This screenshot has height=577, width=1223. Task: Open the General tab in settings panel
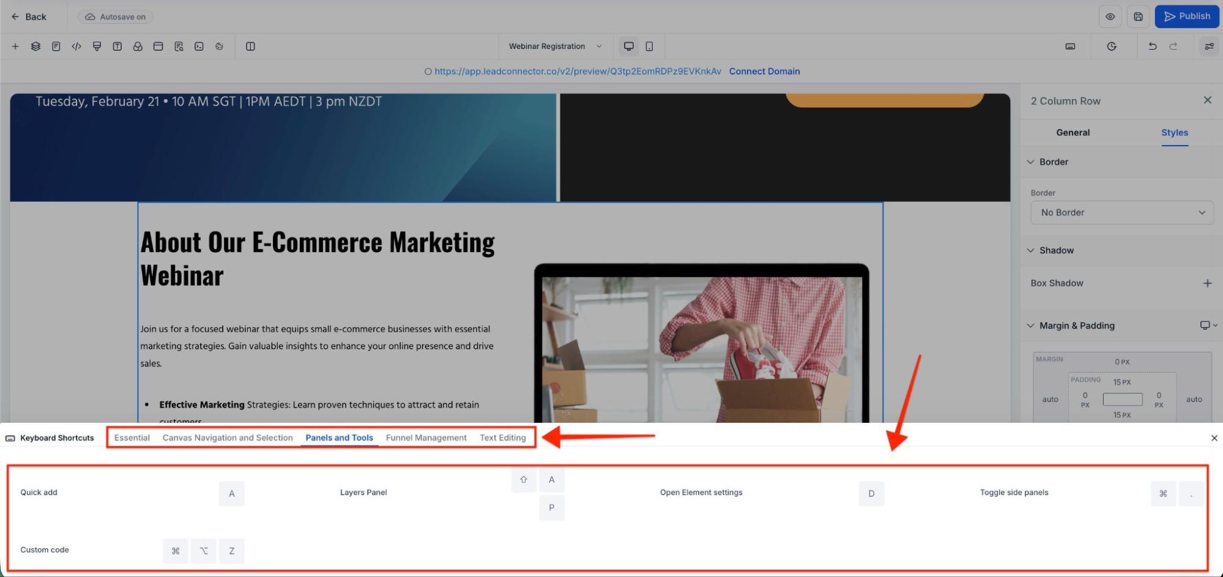click(x=1072, y=133)
